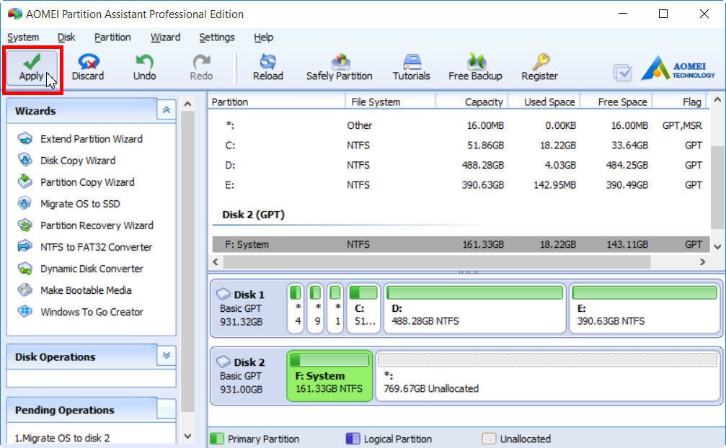Screen dimensions: 726x448
Task: Collapse the Wizards panel
Action: click(167, 110)
